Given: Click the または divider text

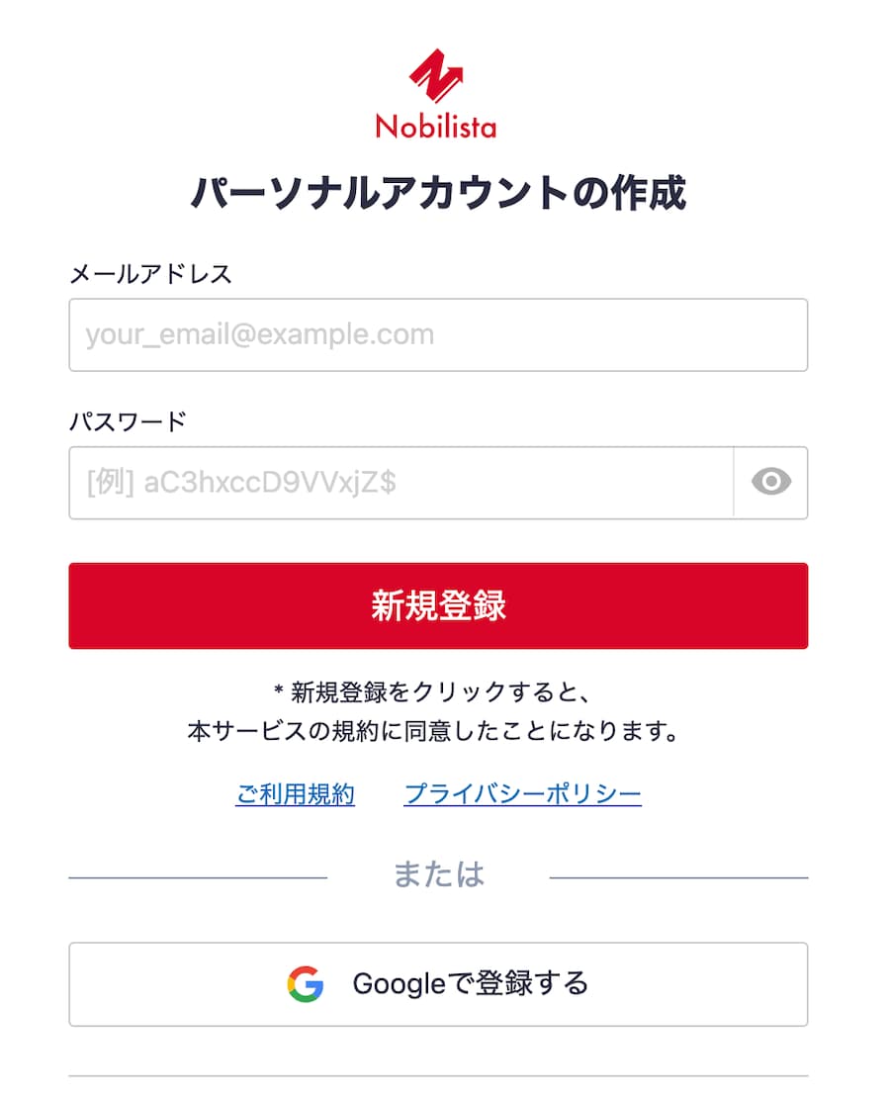Looking at the screenshot, I should tap(438, 872).
